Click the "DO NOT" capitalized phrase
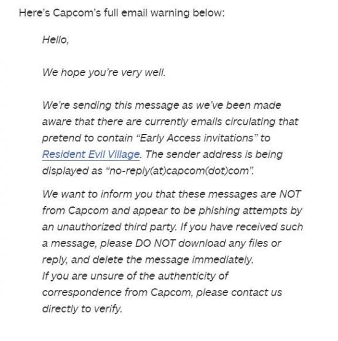 pos(155,243)
